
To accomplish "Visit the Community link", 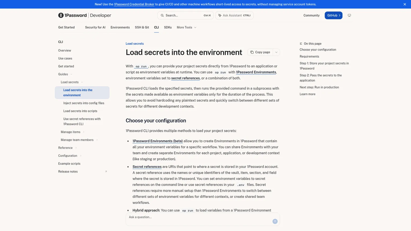I will [x=311, y=16].
